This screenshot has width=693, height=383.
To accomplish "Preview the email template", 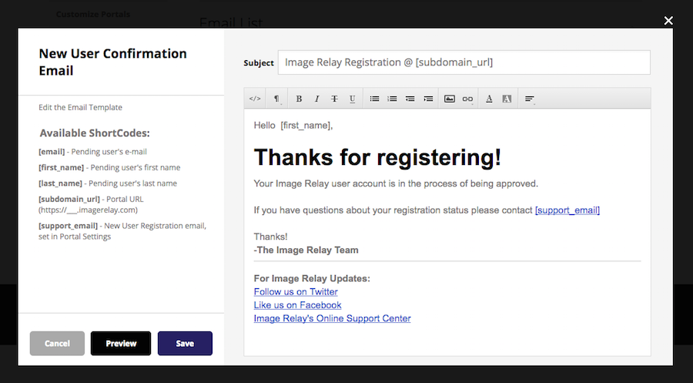I will pos(121,343).
